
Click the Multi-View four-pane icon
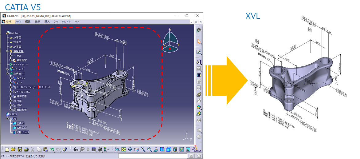(162, 149)
